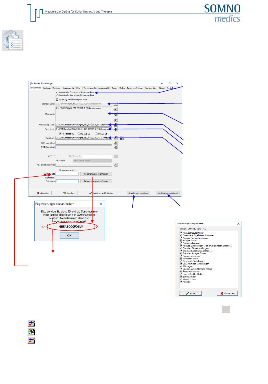Switch to the Analyseprofile tab
The height and width of the screenshot is (384, 268).
104,88
